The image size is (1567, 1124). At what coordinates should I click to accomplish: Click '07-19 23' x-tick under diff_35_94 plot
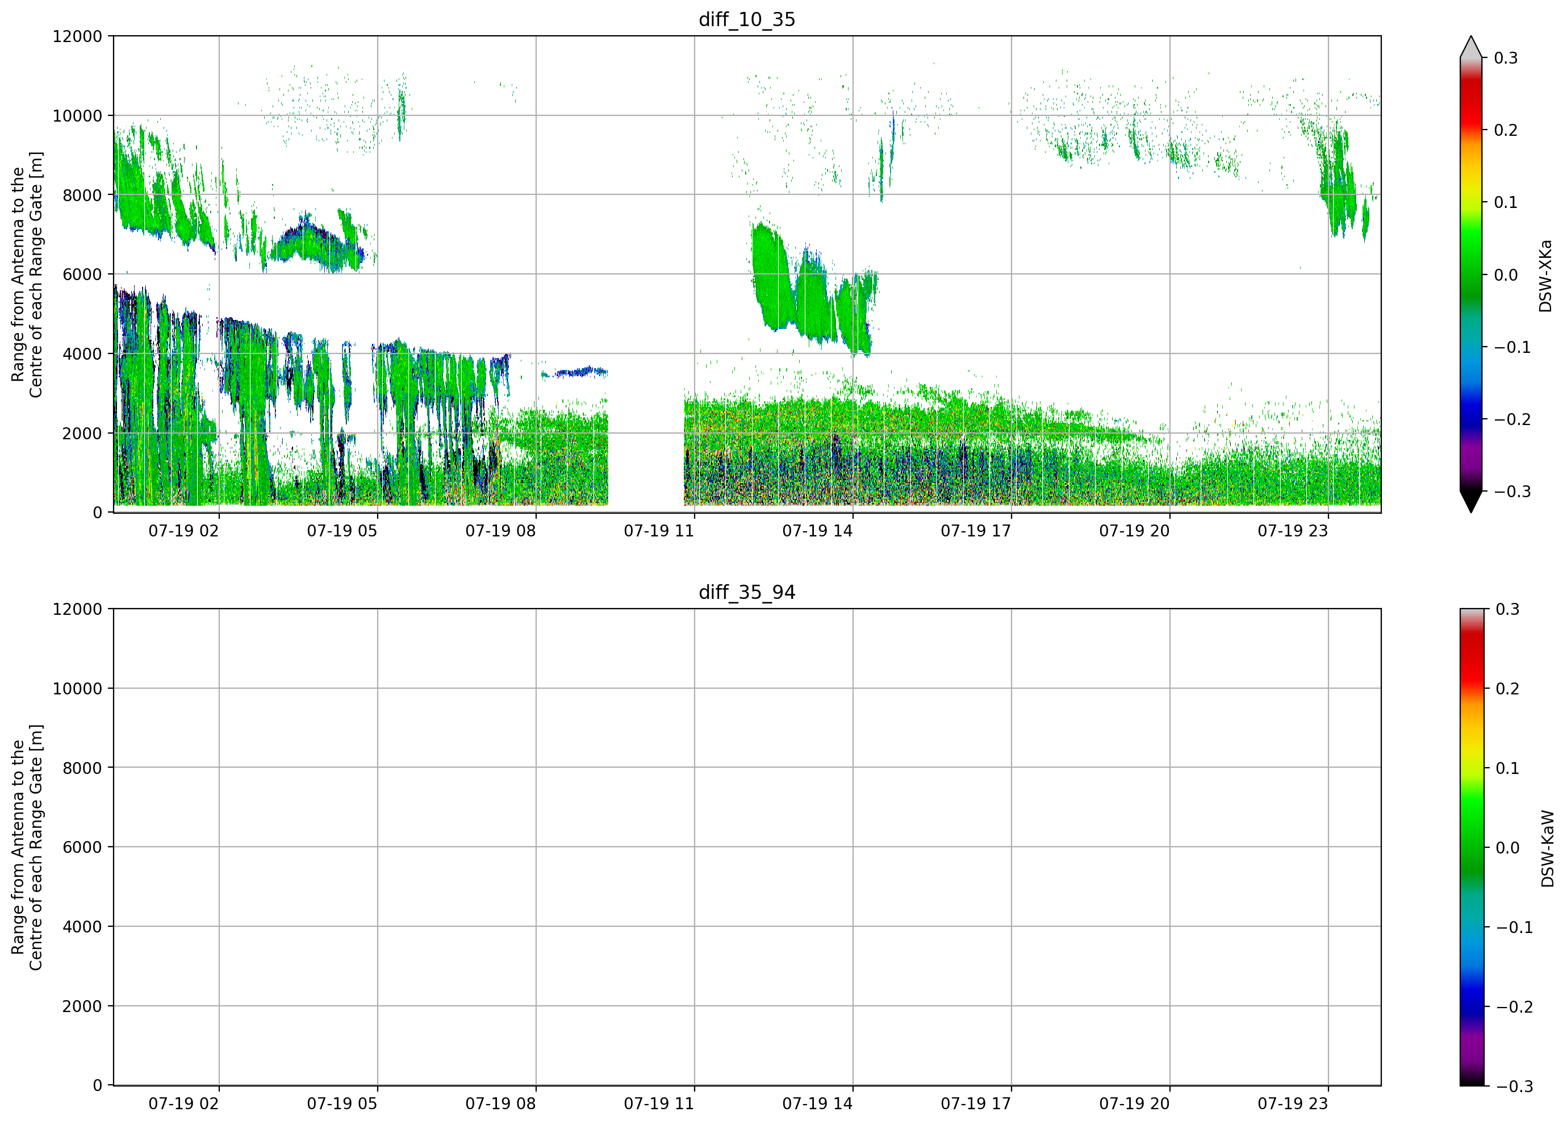(x=1293, y=1104)
